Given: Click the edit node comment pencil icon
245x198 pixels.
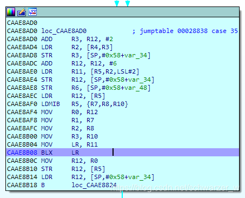Looking at the screenshot, I should coord(22,12).
